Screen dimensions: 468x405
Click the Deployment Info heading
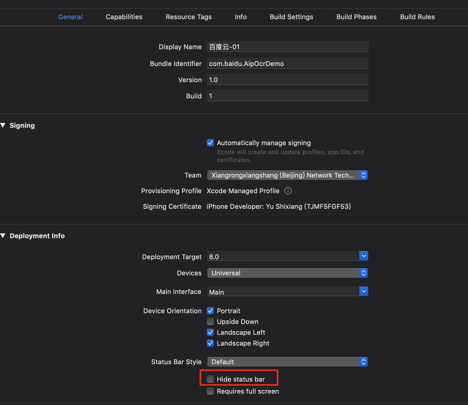pos(37,236)
